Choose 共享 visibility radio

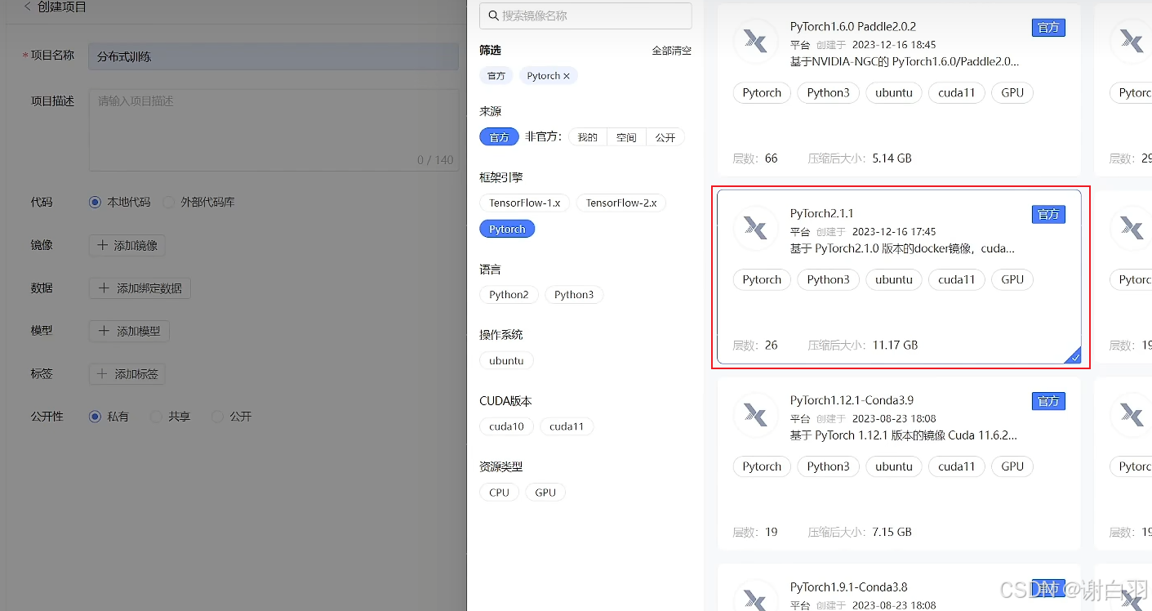pos(156,417)
